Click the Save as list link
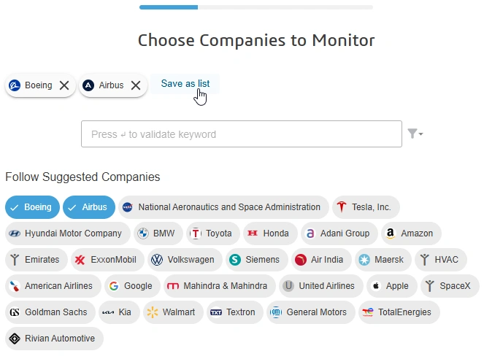484x359 pixels. click(185, 84)
